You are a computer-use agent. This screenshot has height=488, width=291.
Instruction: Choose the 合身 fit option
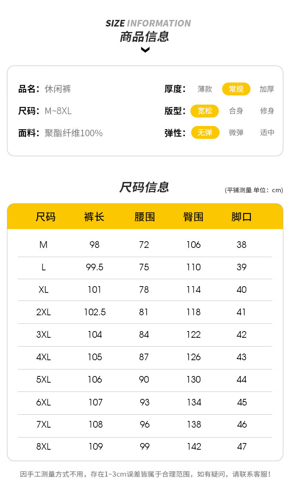click(236, 111)
